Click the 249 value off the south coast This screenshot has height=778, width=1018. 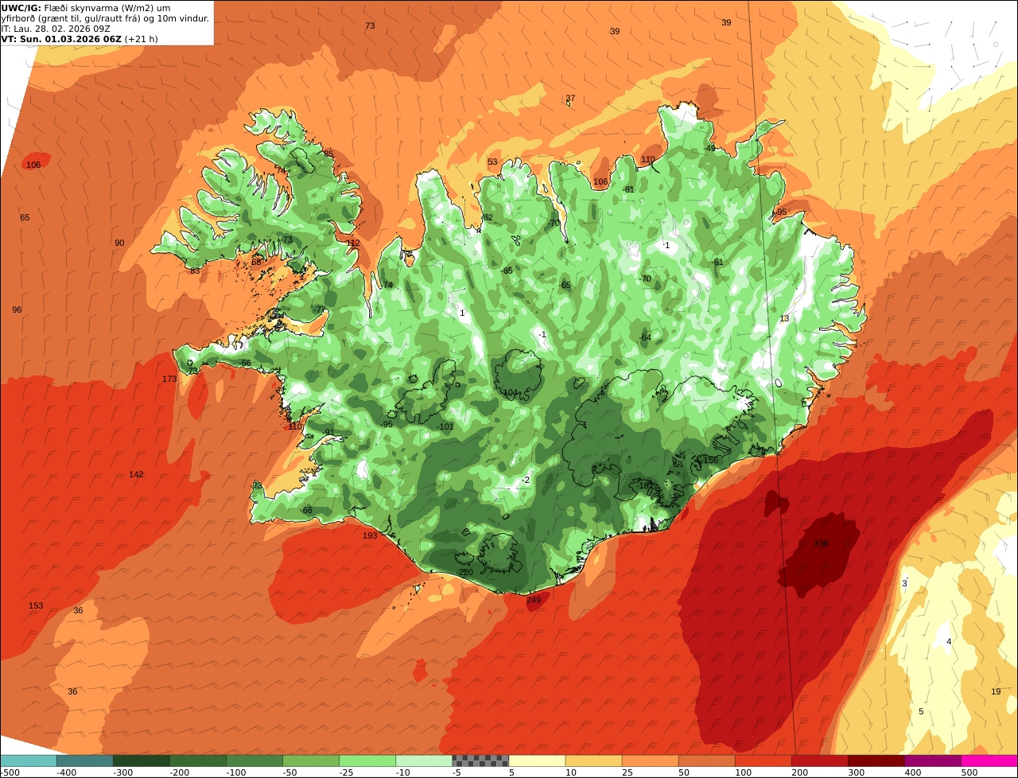click(534, 600)
